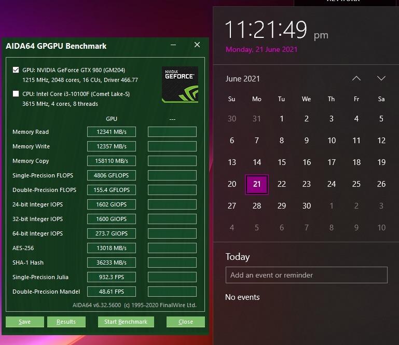Screen dimensions: 399x345
Task: Select June 30 in the calendar
Action: click(x=307, y=206)
